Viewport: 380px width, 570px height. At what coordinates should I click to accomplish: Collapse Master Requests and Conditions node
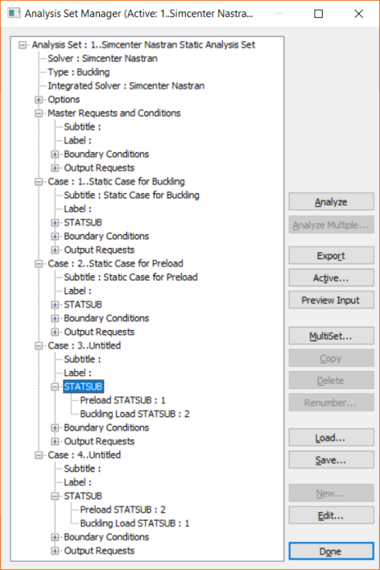[x=38, y=113]
